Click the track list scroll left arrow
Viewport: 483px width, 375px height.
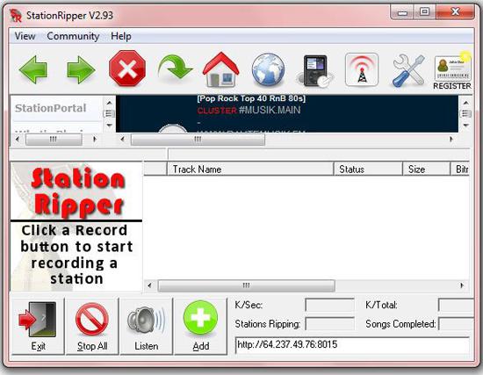click(x=149, y=285)
